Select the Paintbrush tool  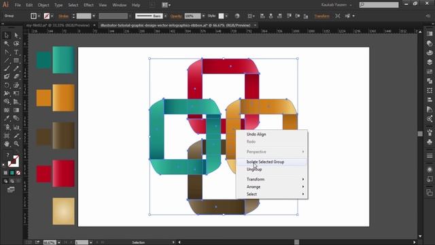click(x=7, y=69)
